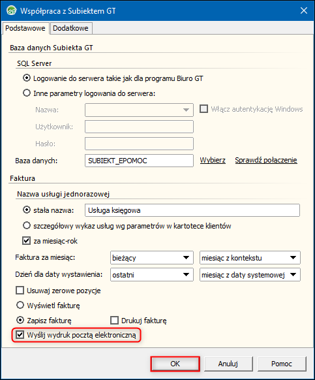315x380 pixels.
Task: Open the 'bieżący' invoice month dropdown
Action: tap(152, 258)
